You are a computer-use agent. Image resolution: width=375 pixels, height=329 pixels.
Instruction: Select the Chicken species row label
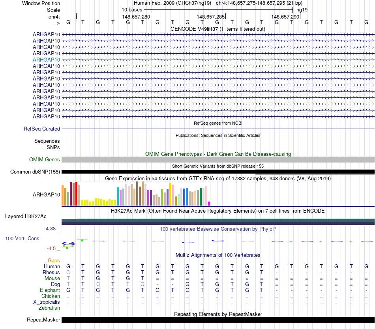coord(51,296)
